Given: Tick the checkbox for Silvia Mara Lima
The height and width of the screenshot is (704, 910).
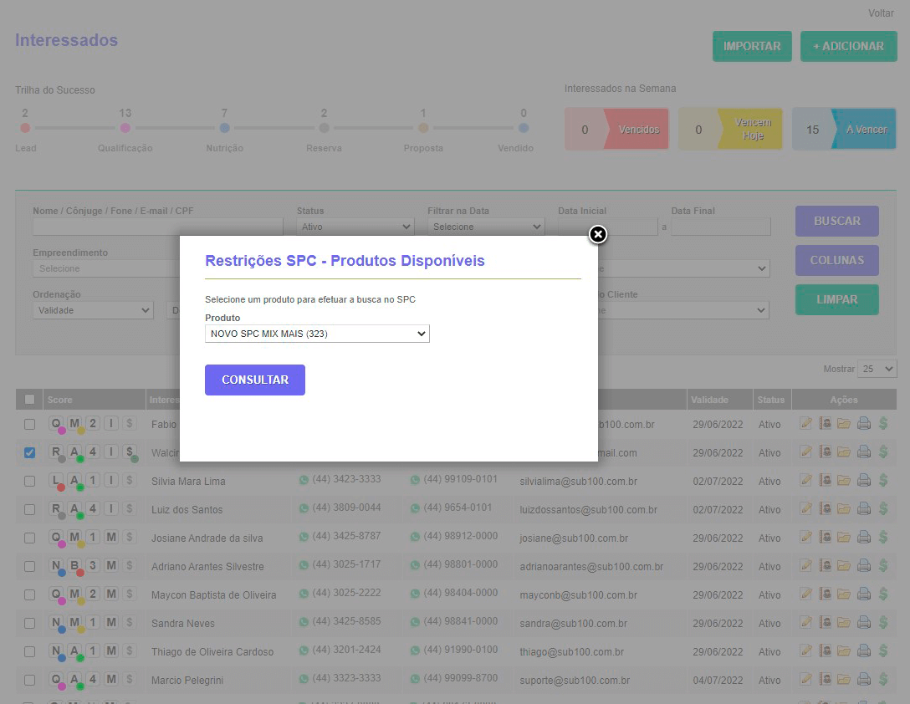Looking at the screenshot, I should click(30, 481).
